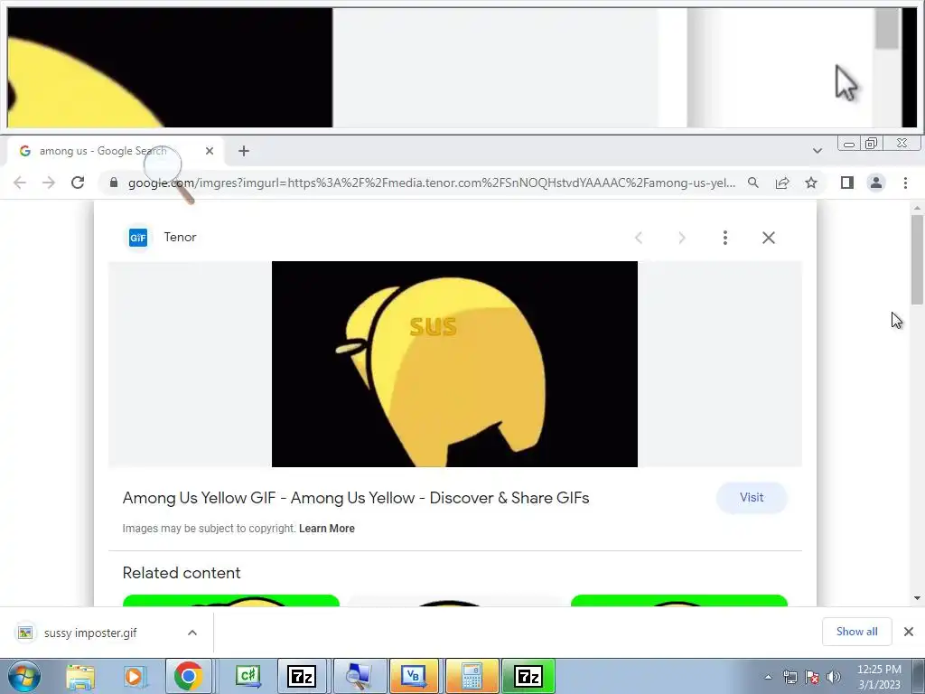Click the page scrollbar down arrow
Viewport: 925px width, 694px height.
point(917,598)
